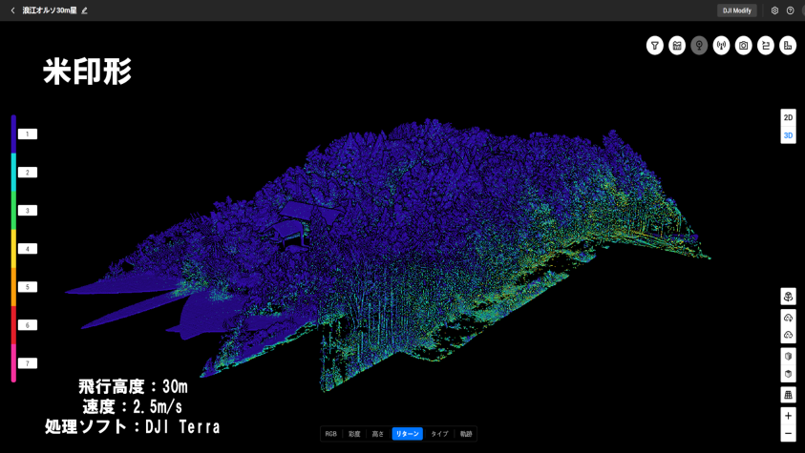Image resolution: width=805 pixels, height=453 pixels.
Task: Select the タイプ display tab
Action: coord(439,434)
